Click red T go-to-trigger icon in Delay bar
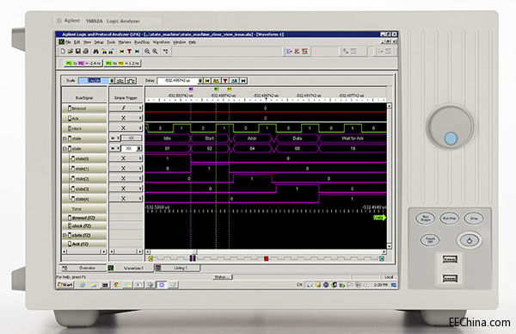This screenshot has width=516, height=334. pos(225,81)
